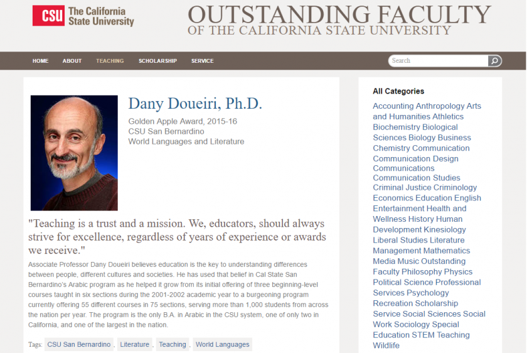Select the Literature tag
Screen dimensions: 527x353
point(134,344)
